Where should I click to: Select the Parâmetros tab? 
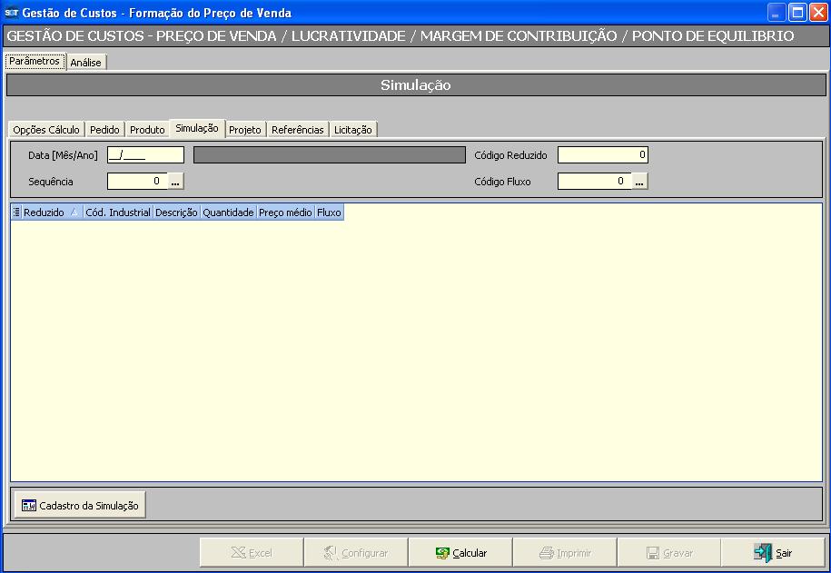tap(35, 62)
